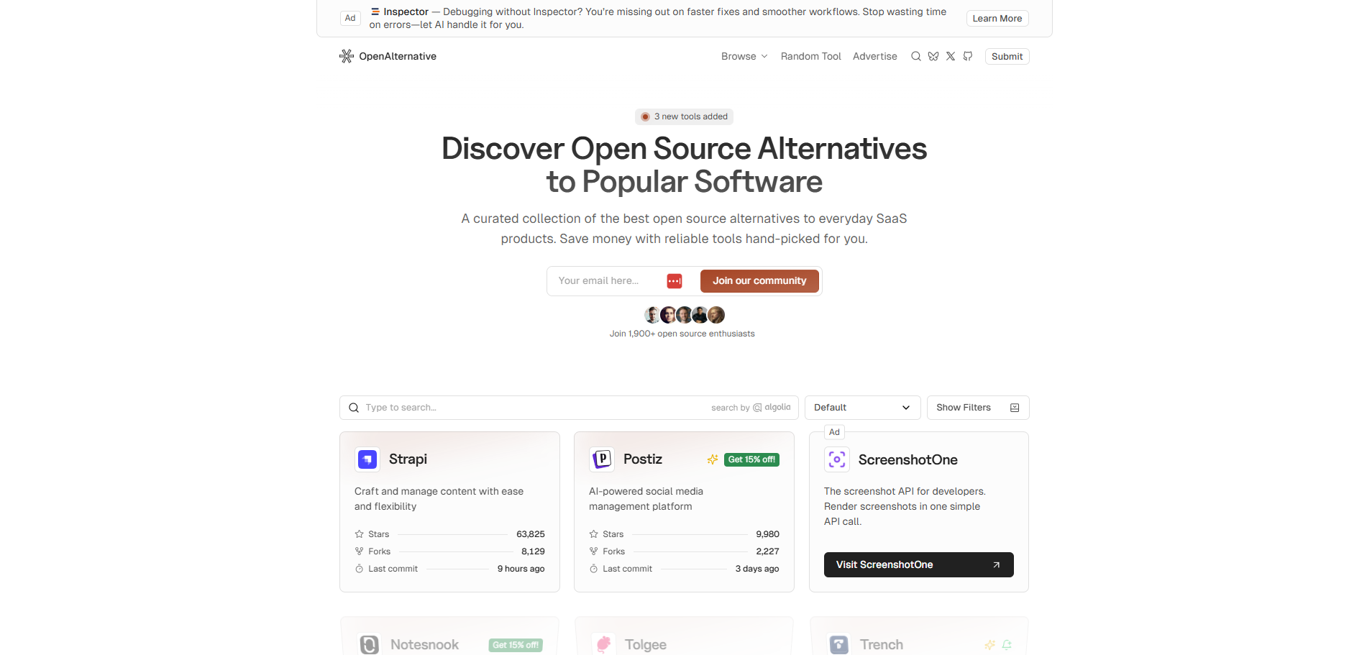Click the Inspector ad text link
Screen dimensions: 1367x655
click(658, 18)
